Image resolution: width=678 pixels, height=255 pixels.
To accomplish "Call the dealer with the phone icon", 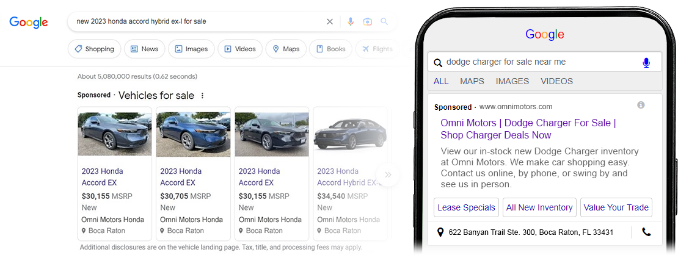I will tap(646, 232).
